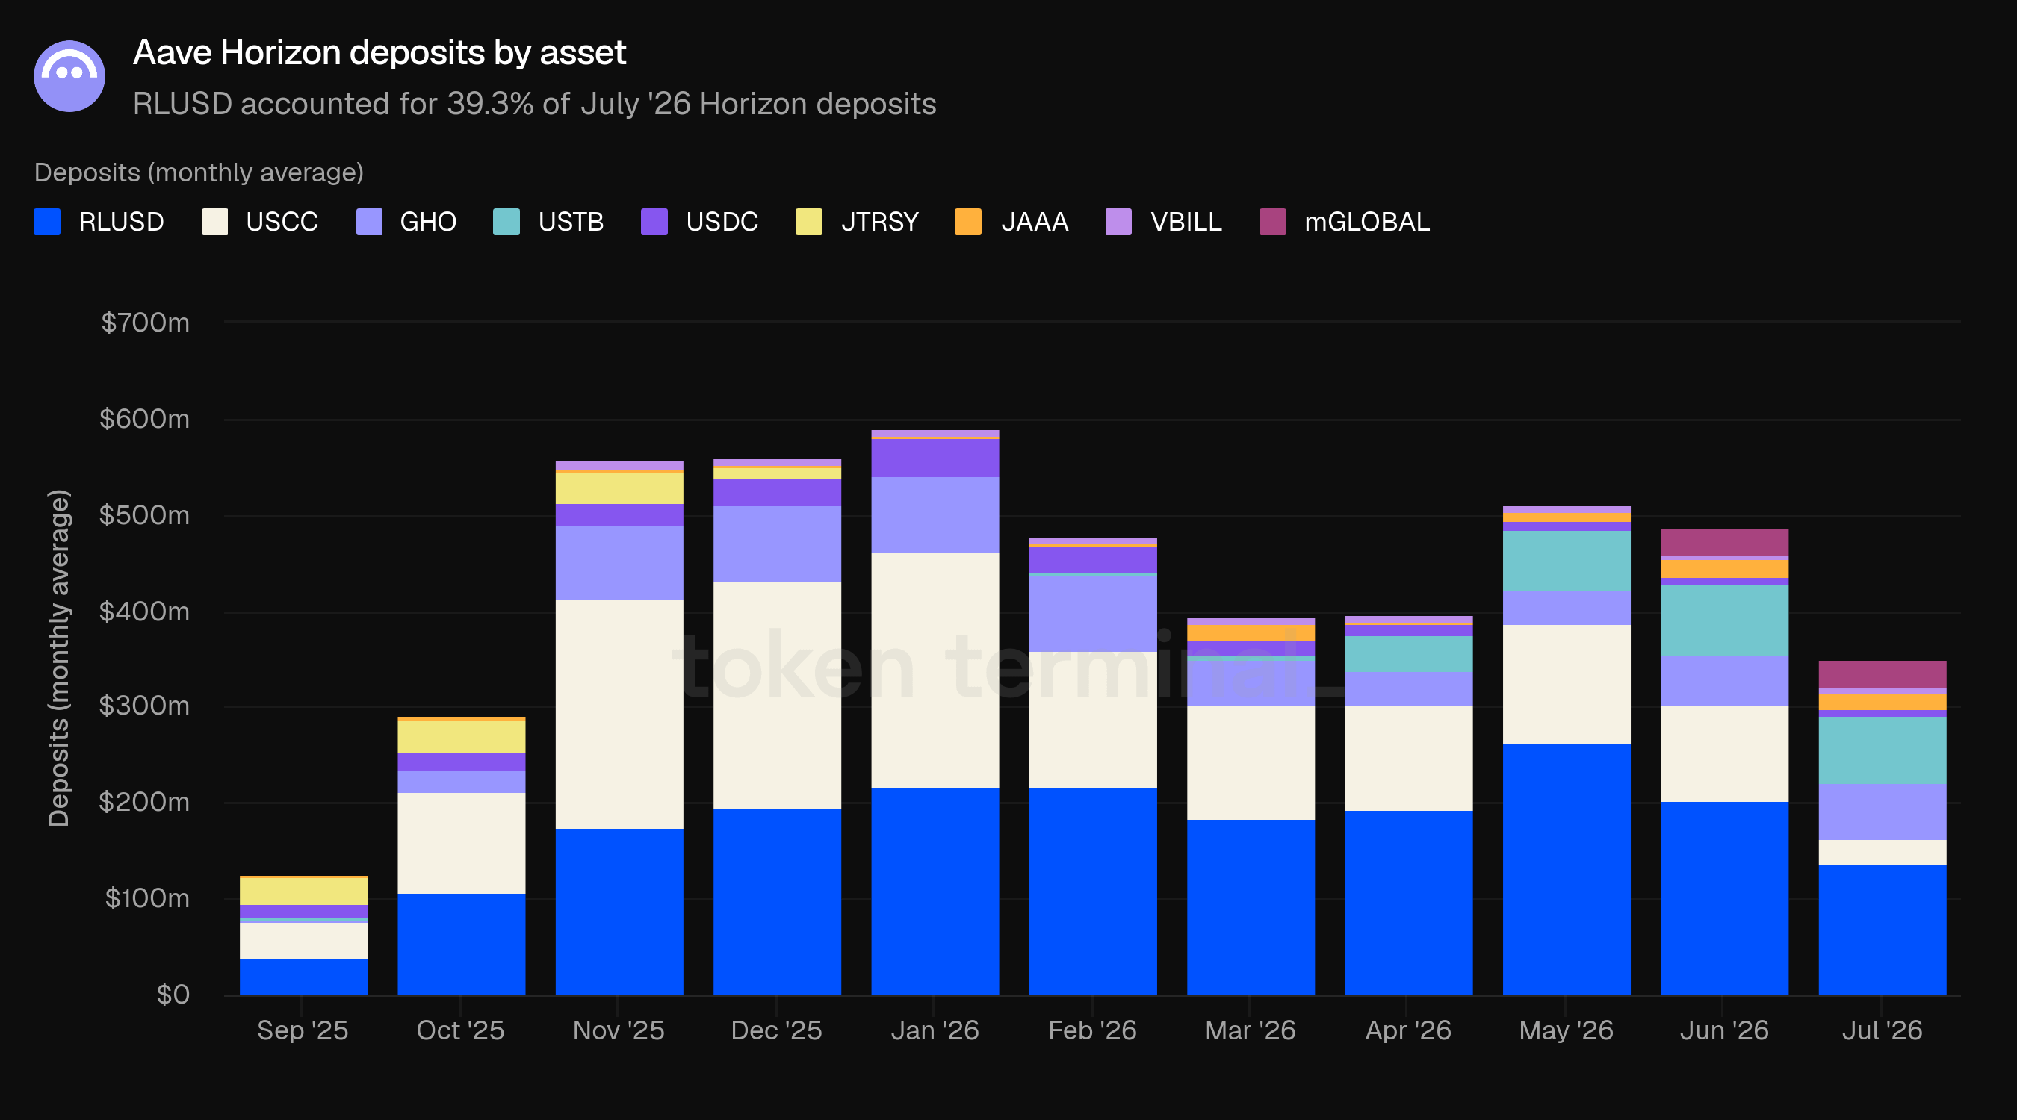Image resolution: width=2017 pixels, height=1120 pixels.
Task: Select the USCC cream segment of Oct '25 bar
Action: click(461, 844)
